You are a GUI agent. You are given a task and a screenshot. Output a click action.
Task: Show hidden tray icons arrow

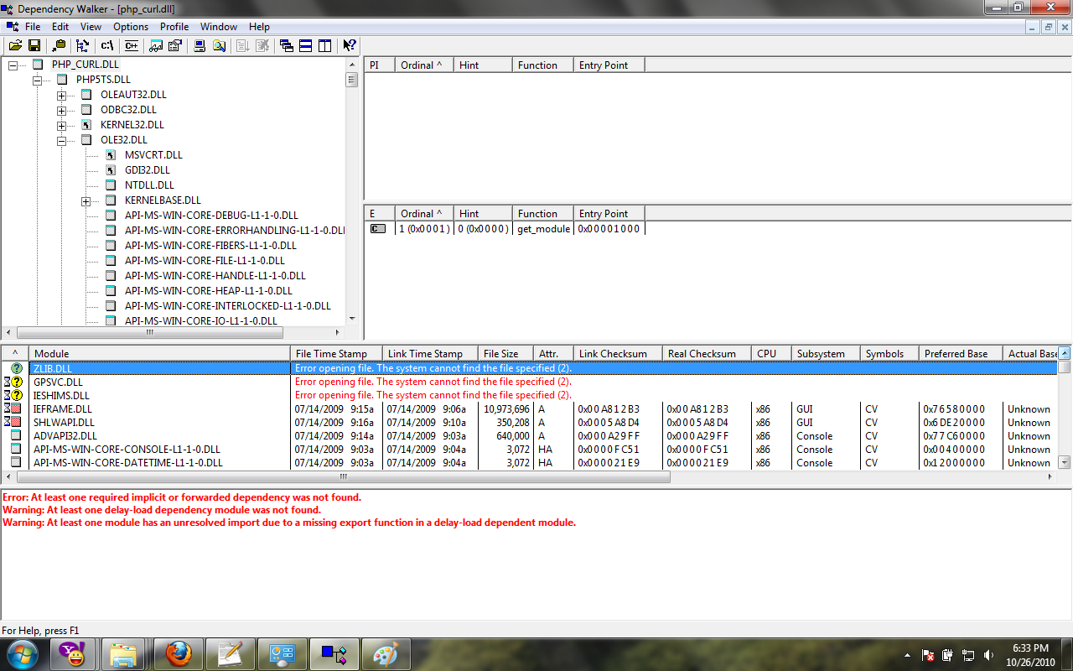(908, 655)
